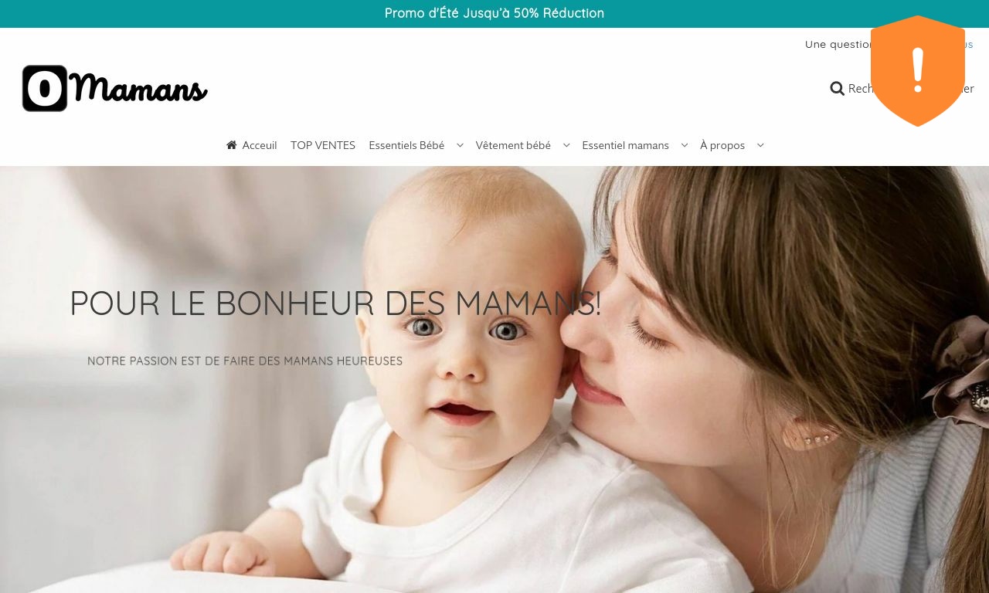Click the orange shield warning icon
The image size is (989, 593).
click(918, 71)
